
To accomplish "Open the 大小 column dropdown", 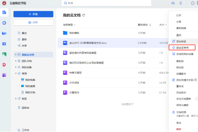I will tap(163, 25).
